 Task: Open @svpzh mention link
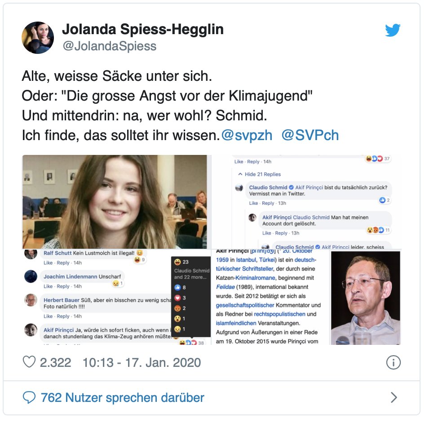[247, 135]
